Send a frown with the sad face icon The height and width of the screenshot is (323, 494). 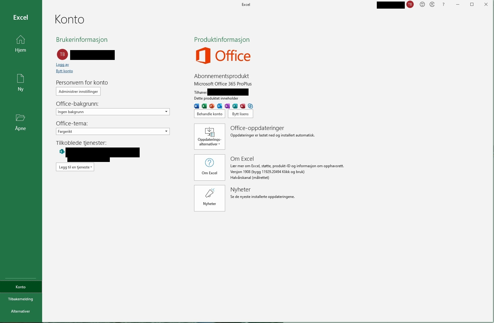(432, 4)
